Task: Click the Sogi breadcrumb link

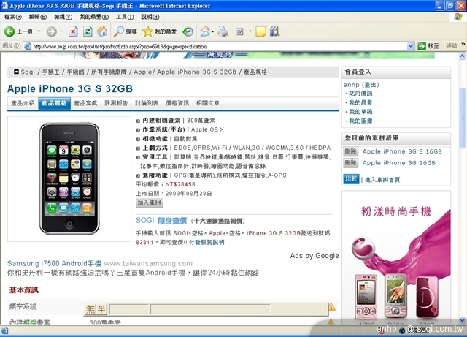Action: (x=28, y=72)
